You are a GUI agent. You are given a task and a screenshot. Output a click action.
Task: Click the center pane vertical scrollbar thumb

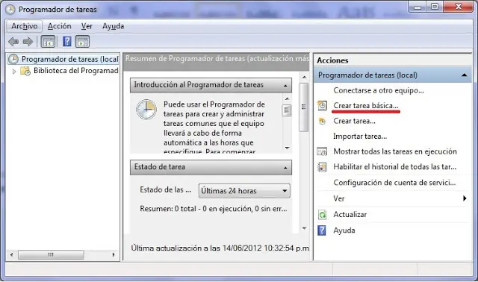pyautogui.click(x=304, y=107)
